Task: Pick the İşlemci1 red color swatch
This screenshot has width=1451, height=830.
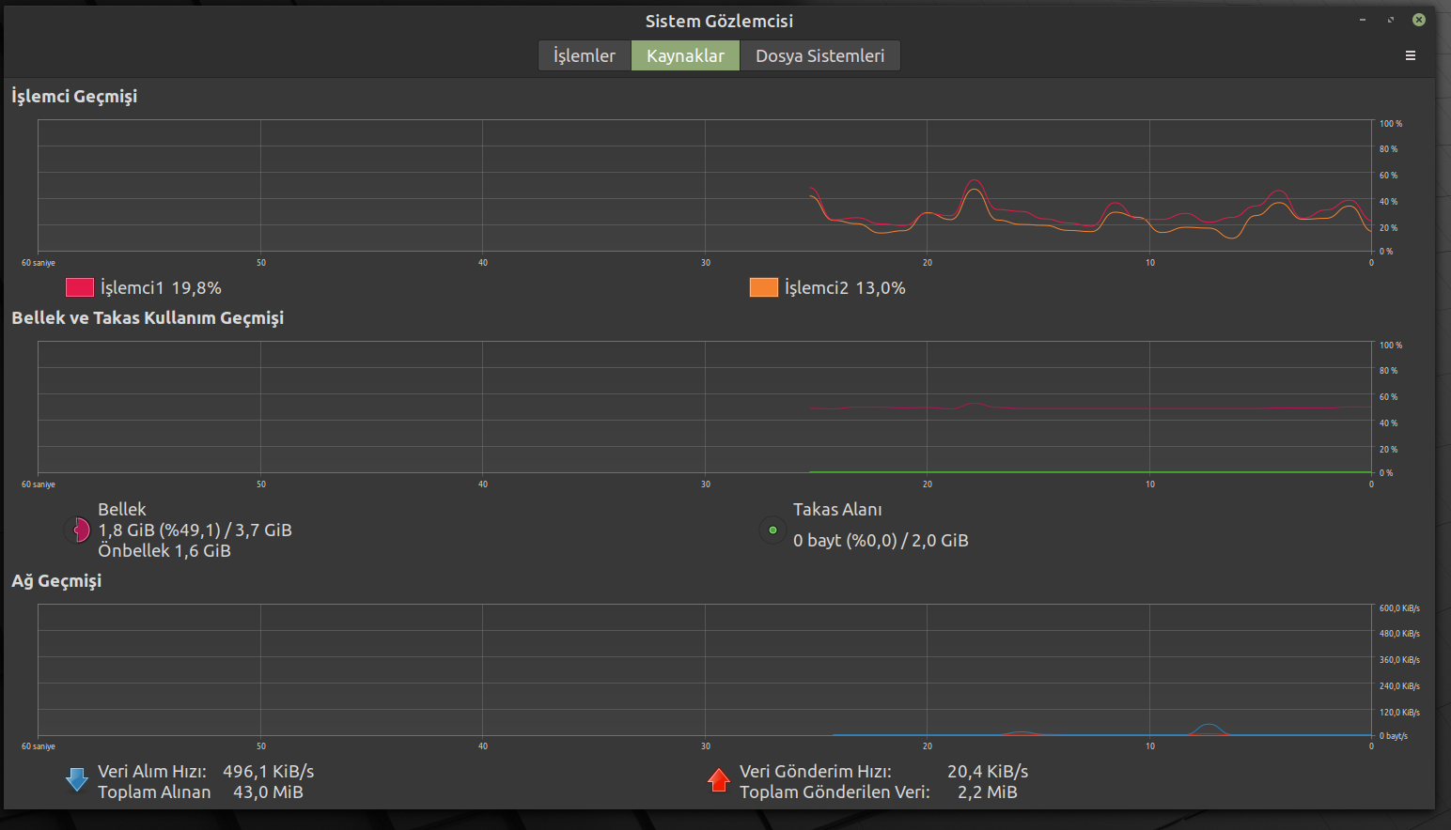Action: 80,287
